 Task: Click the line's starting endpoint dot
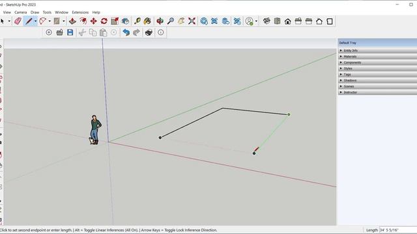pyautogui.click(x=160, y=137)
